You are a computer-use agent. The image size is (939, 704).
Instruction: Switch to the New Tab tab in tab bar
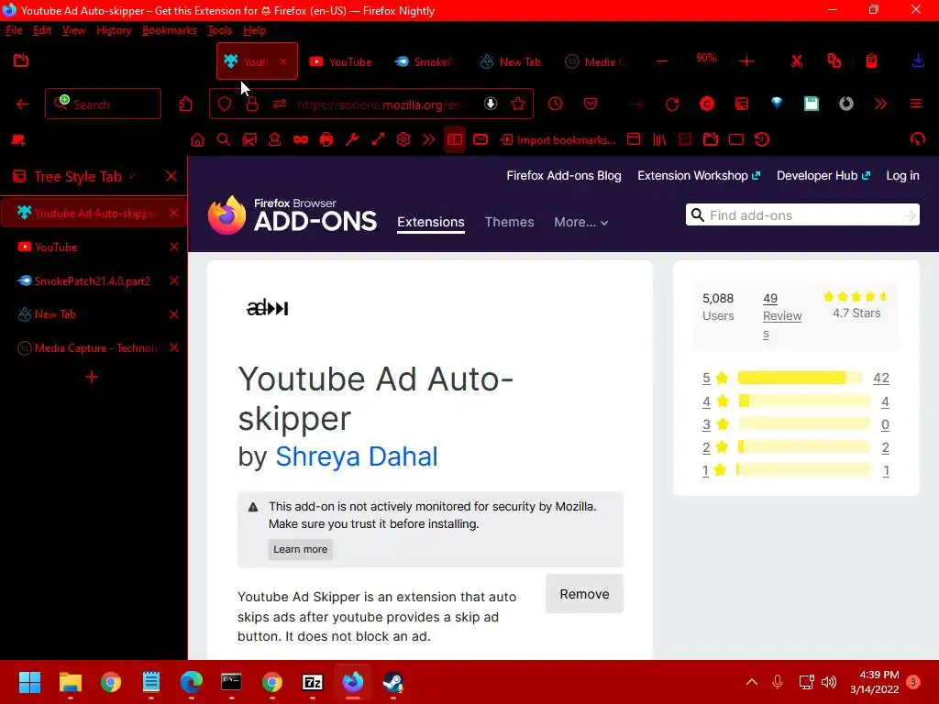pos(510,61)
